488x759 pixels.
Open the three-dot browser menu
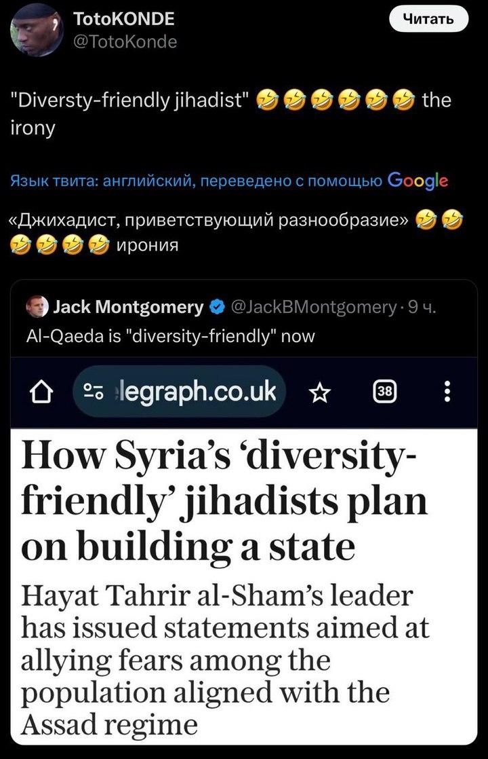447,392
